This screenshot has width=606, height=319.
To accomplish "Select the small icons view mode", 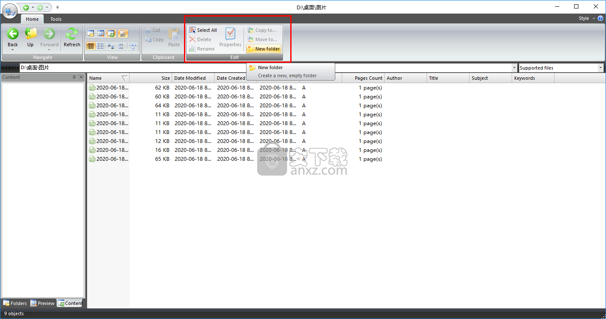I will tap(122, 46).
